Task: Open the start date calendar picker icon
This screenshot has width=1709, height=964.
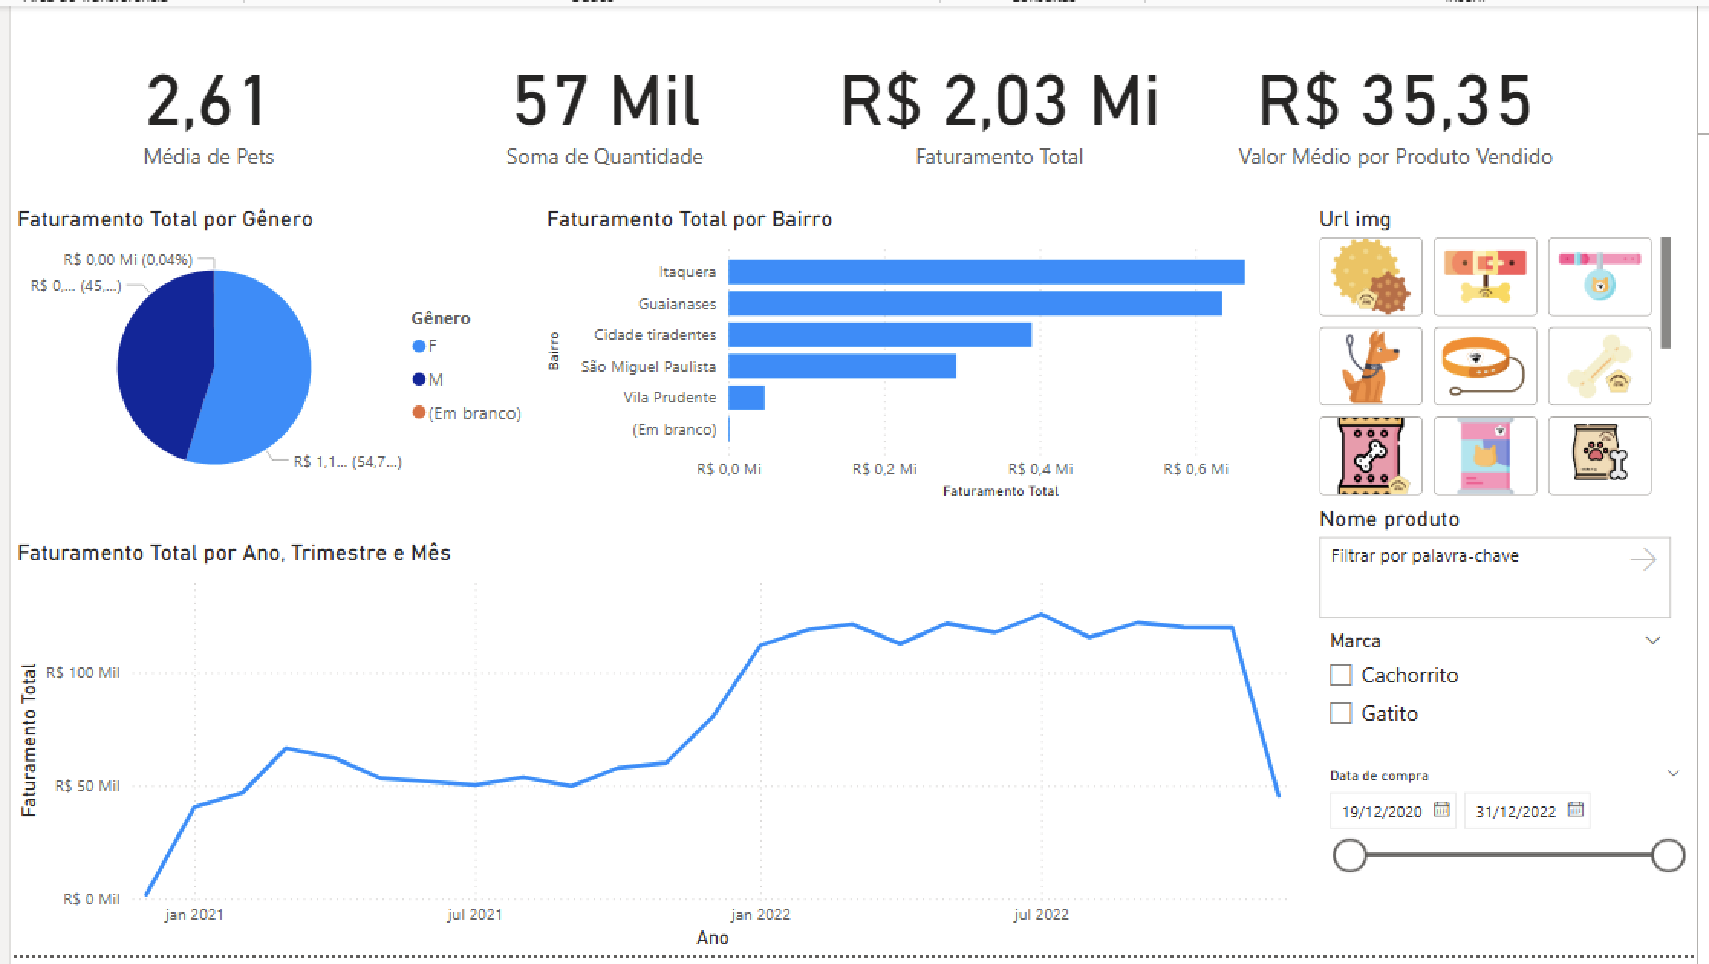Action: click(1441, 809)
